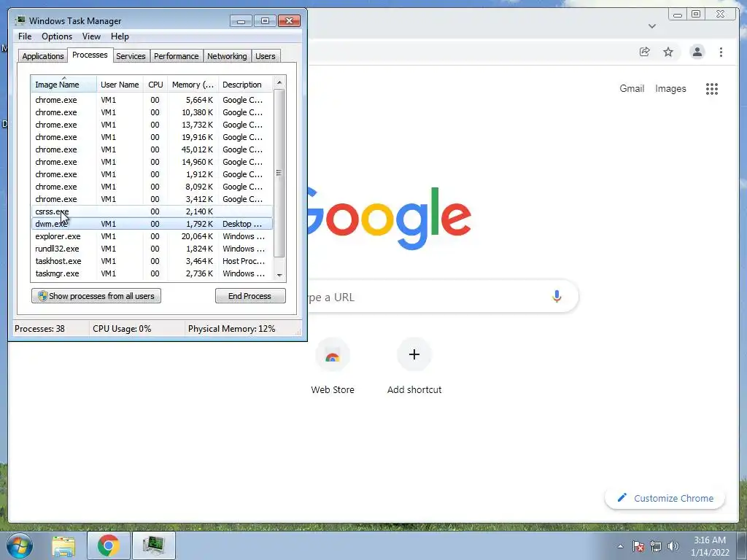Click the Add shortcut plus icon
The image size is (747, 560).
tap(414, 354)
